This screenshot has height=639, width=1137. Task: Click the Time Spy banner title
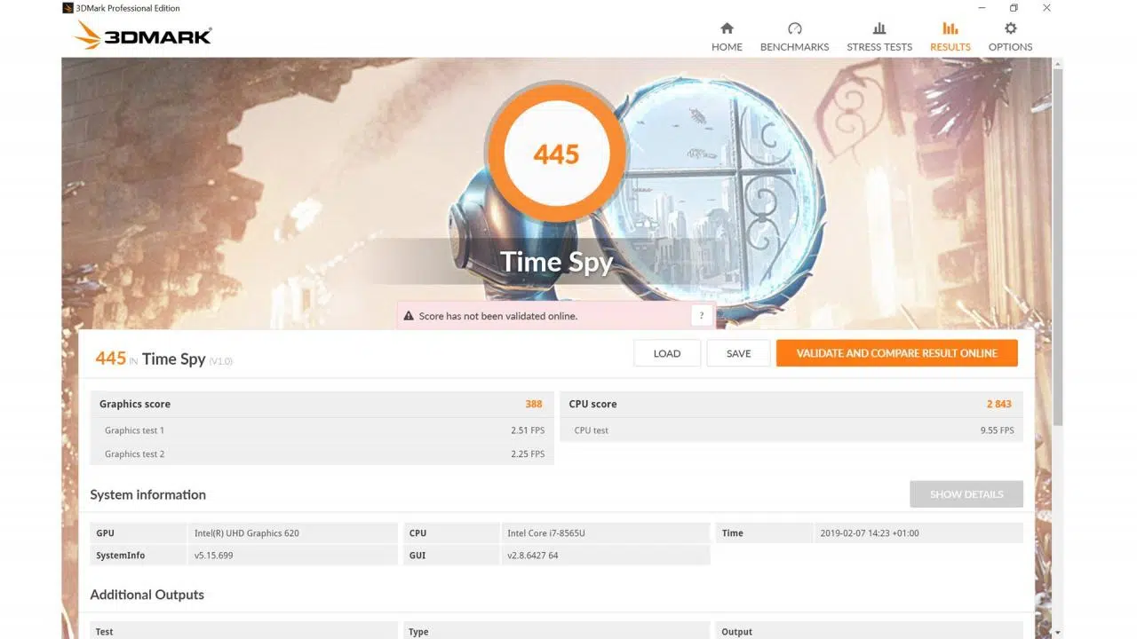[556, 262]
